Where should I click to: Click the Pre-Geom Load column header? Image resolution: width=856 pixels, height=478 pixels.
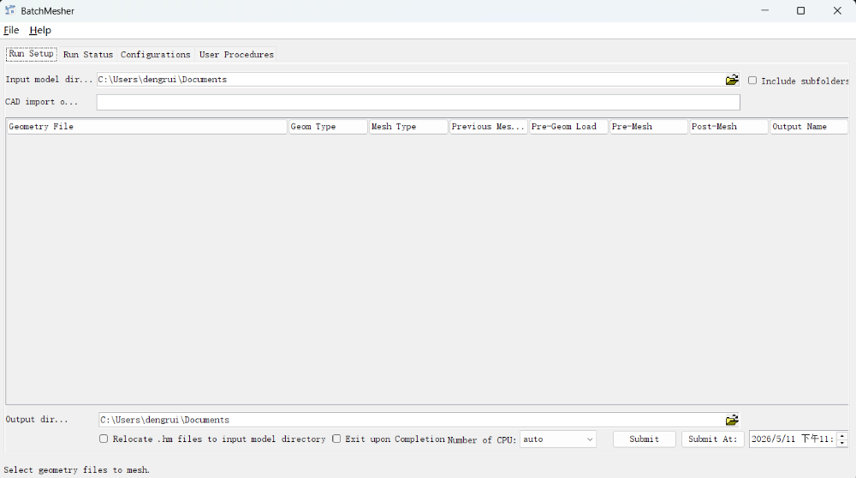coord(569,127)
